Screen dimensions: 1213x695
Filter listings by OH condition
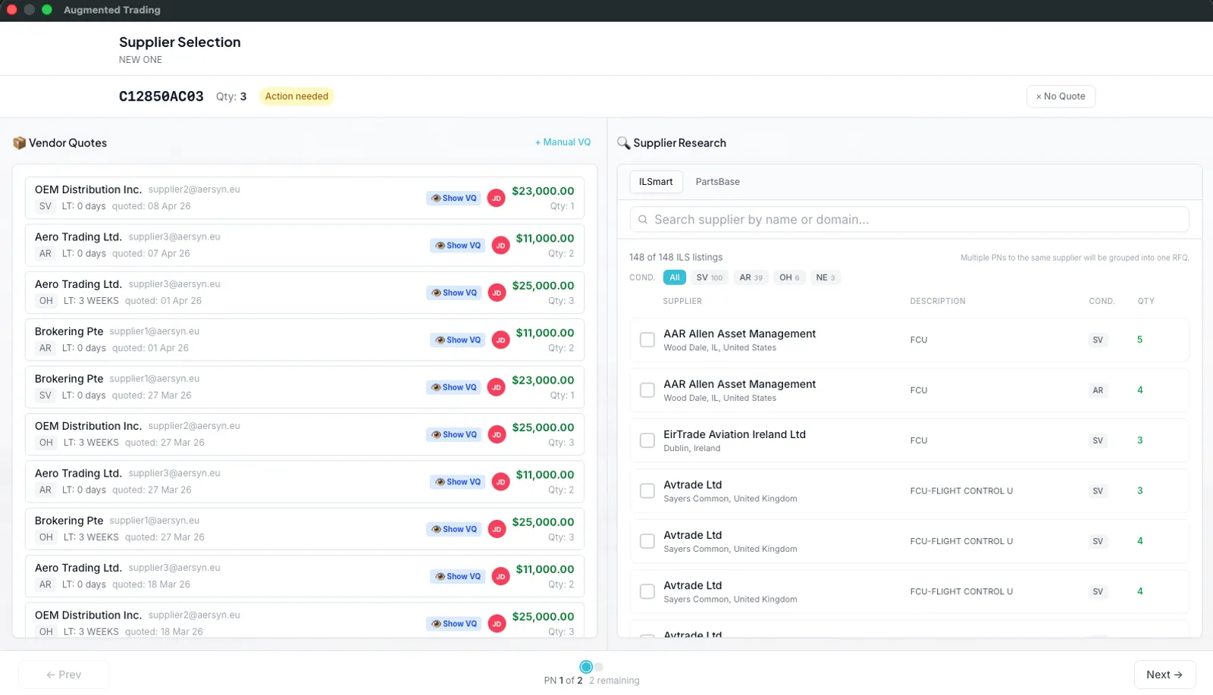(789, 277)
